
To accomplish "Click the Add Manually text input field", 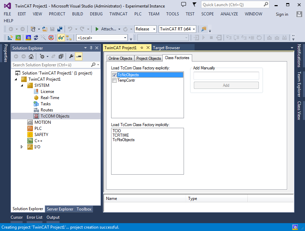I will coord(226,76).
